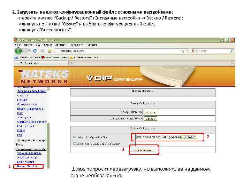
Task: Open the Специальное sidebar link above NAT
Action: coord(32,122)
